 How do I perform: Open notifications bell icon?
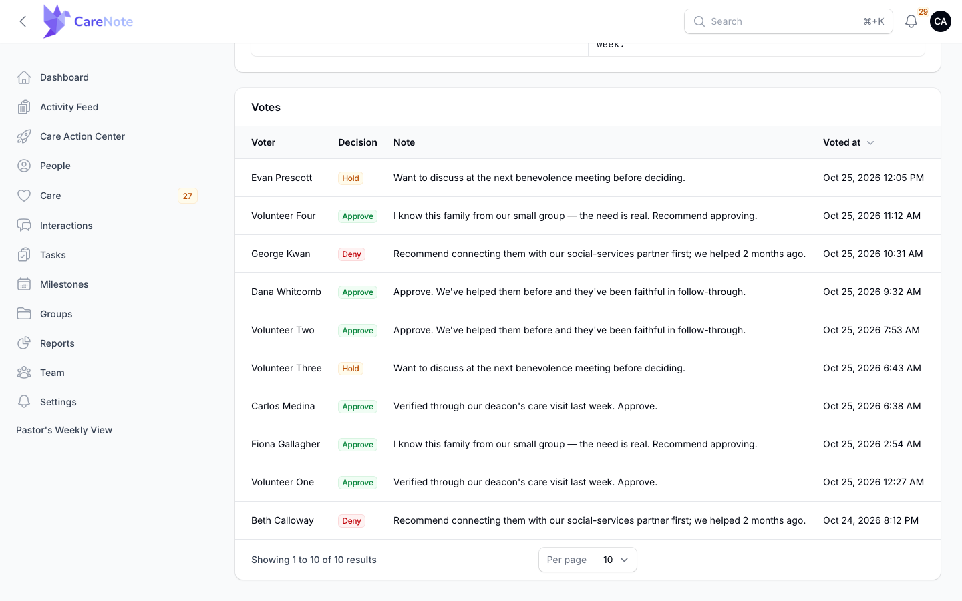pos(911,21)
